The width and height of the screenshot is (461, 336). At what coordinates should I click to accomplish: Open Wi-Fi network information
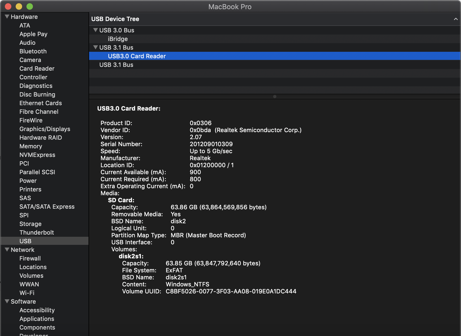click(27, 293)
